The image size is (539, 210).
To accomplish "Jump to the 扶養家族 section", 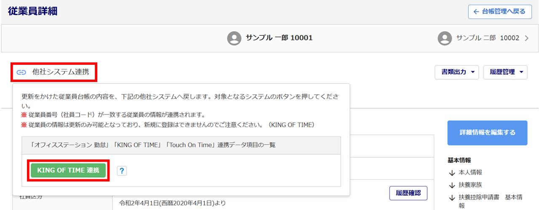I will [x=470, y=185].
